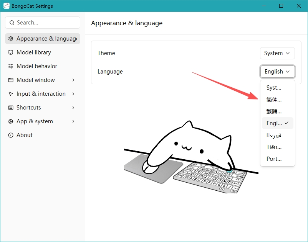Minimize the BongoCat Settings window
This screenshot has height=242, width=308.
click(264, 6)
